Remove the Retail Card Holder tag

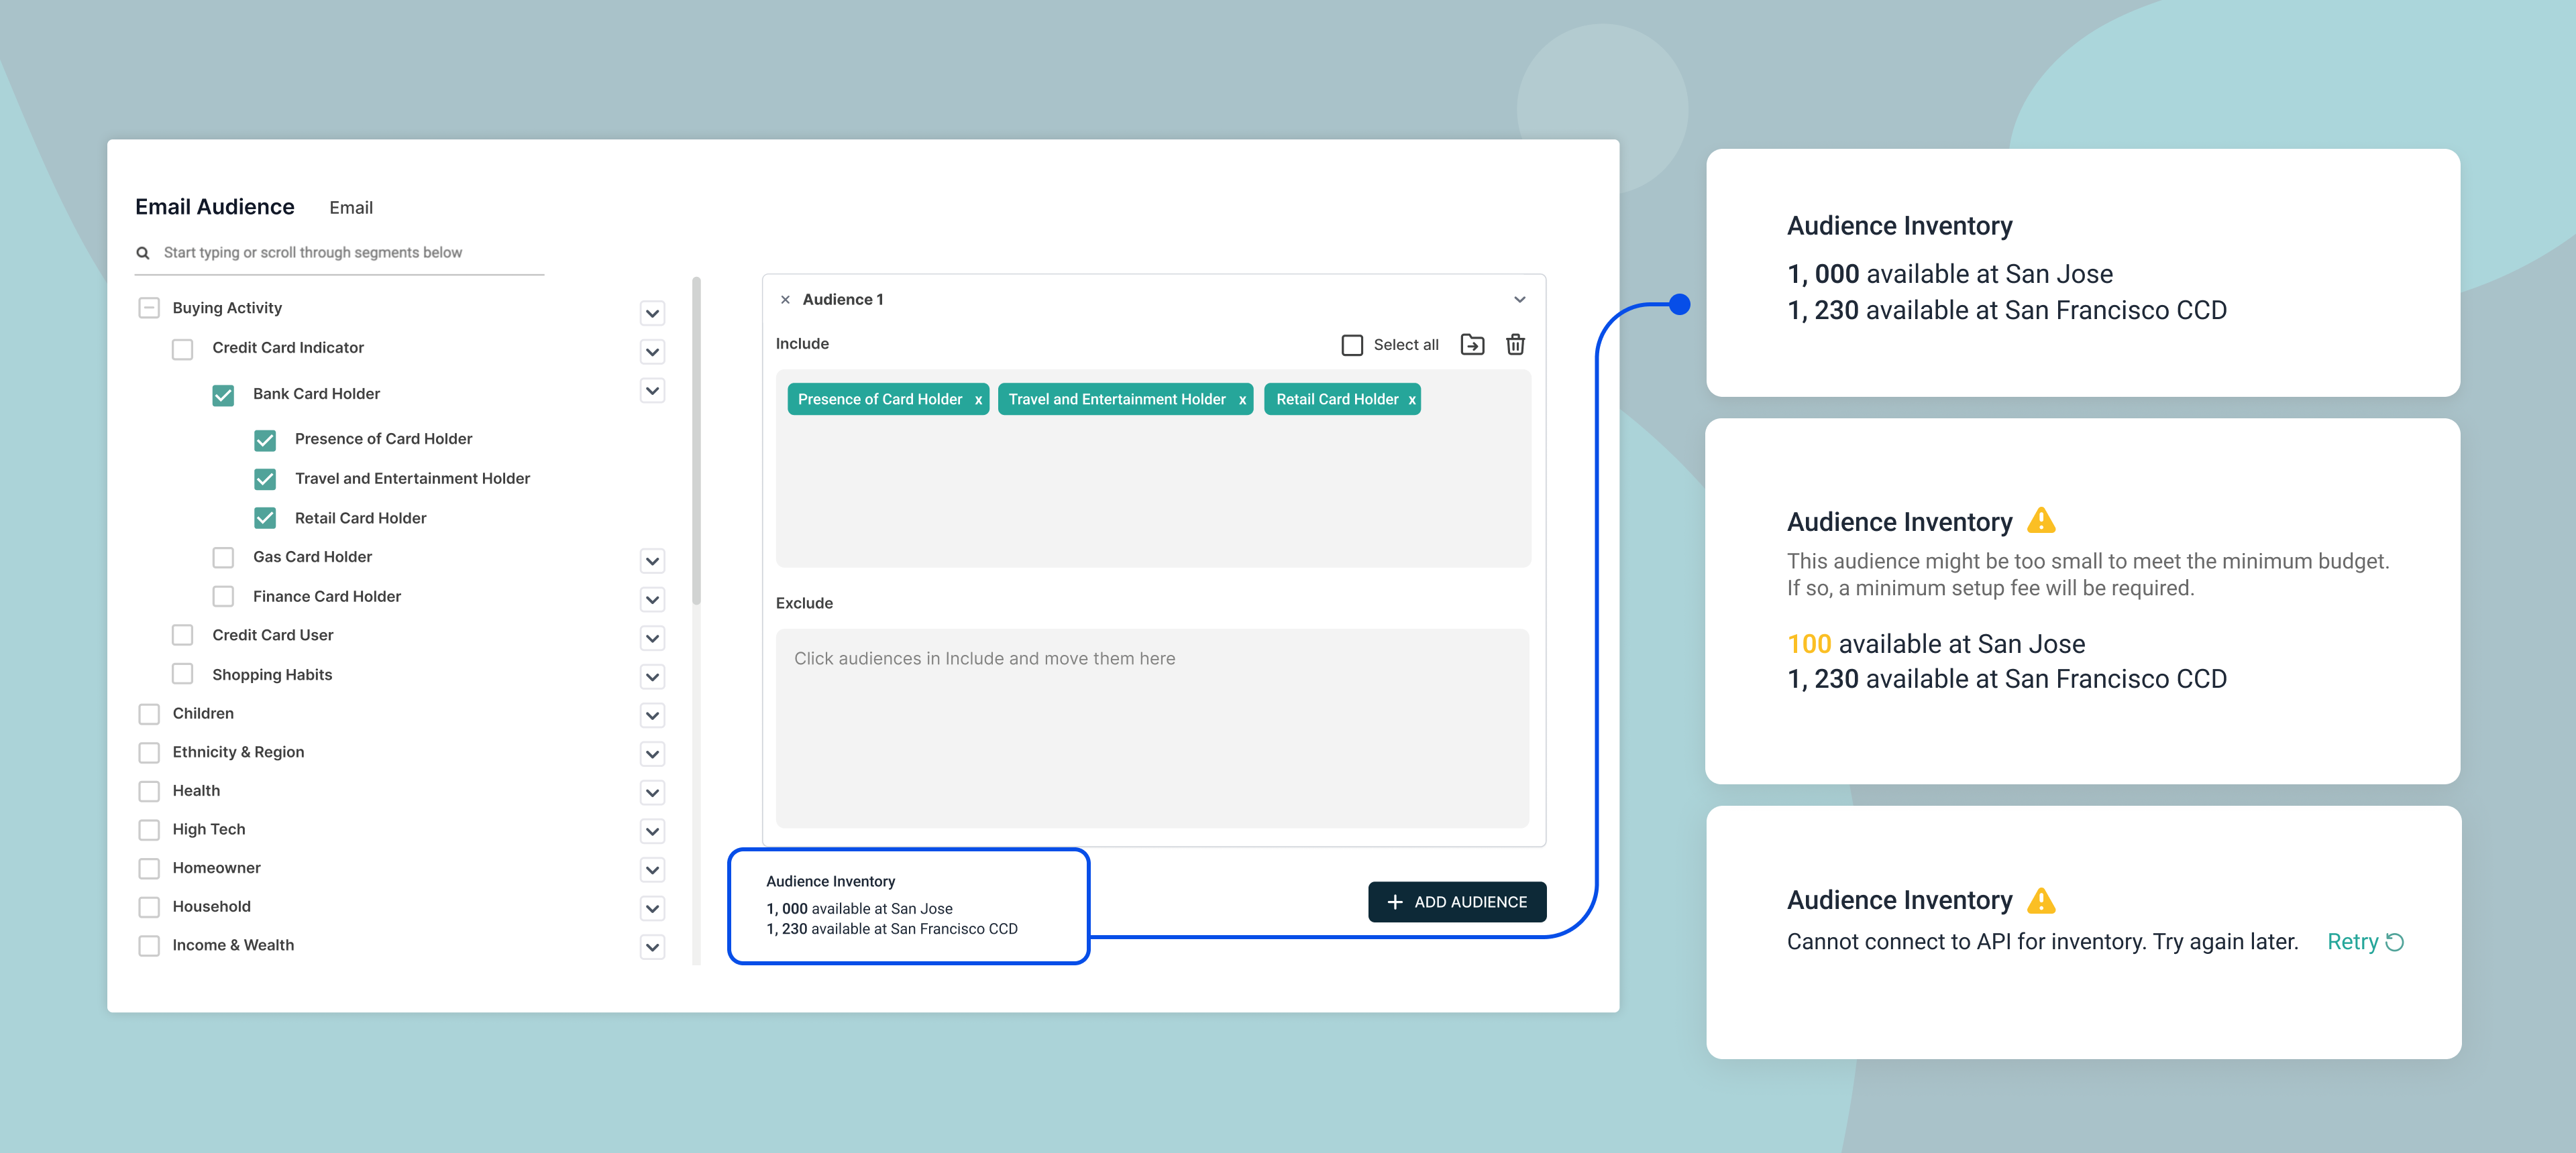(x=1411, y=400)
